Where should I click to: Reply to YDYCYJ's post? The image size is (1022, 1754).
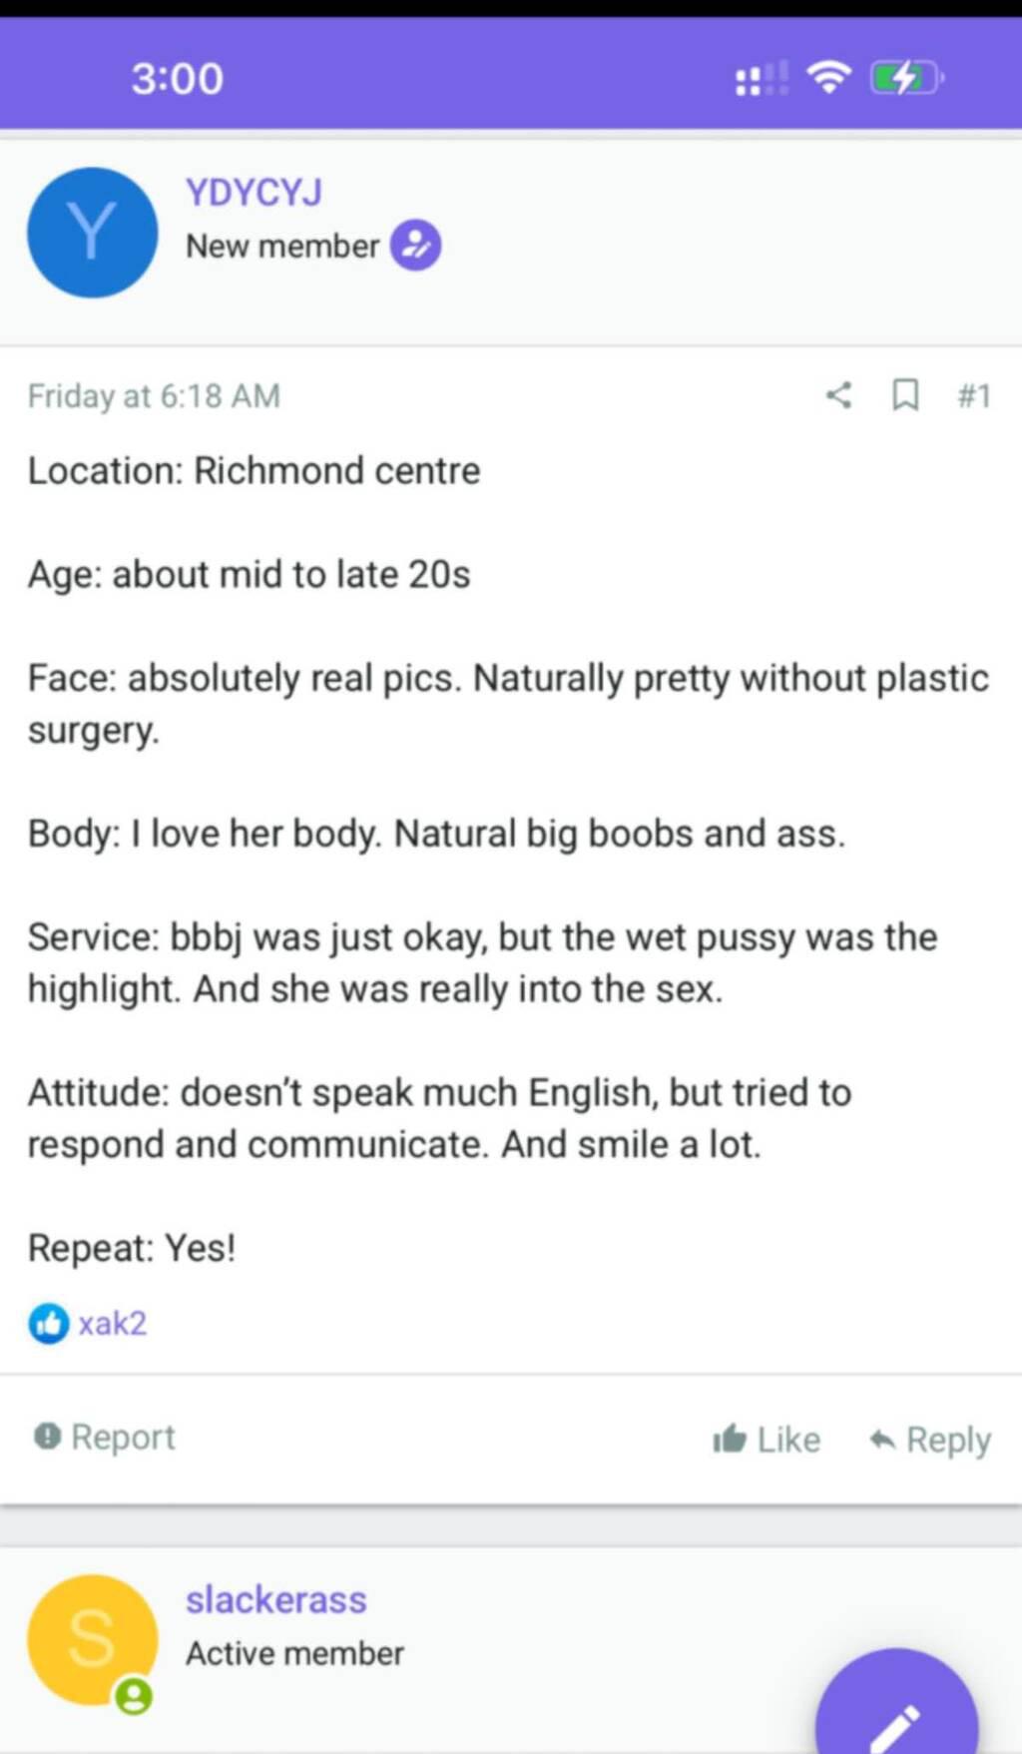click(930, 1440)
